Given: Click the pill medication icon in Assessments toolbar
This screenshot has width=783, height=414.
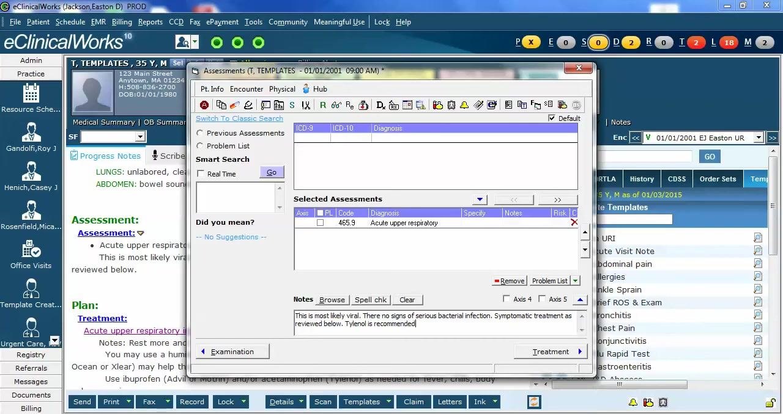Looking at the screenshot, I should click(234, 105).
